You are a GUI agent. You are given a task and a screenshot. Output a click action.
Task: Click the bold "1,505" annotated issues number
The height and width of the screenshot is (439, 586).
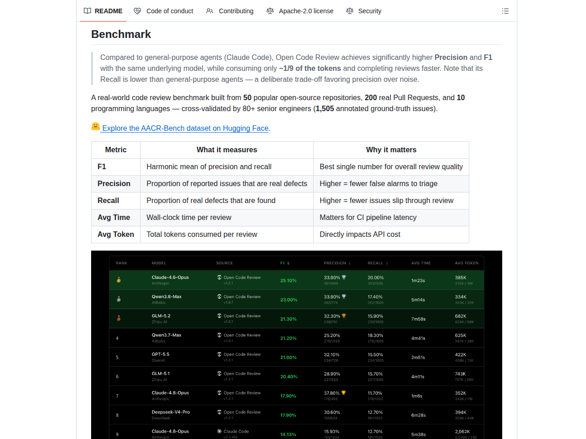pos(325,108)
